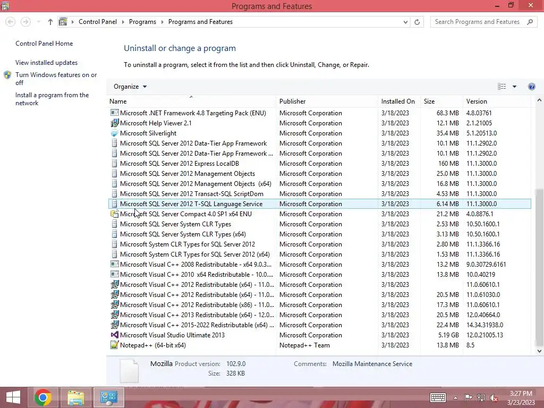
Task: Click the Control Panel taskbar button
Action: (x=109, y=397)
